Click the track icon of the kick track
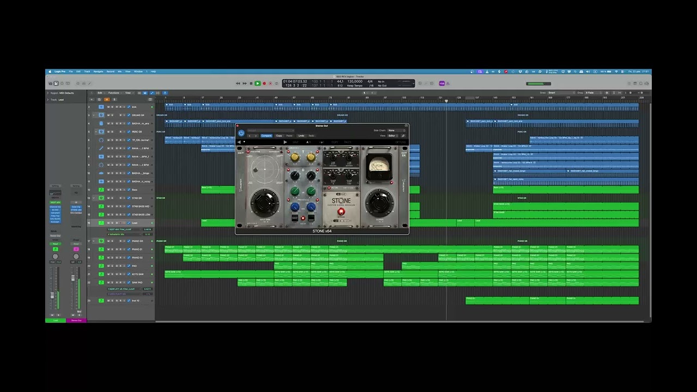Image resolution: width=697 pixels, height=392 pixels. 101,107
